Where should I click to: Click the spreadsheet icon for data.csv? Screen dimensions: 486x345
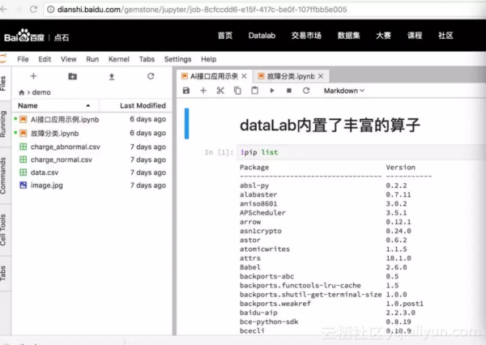point(23,172)
